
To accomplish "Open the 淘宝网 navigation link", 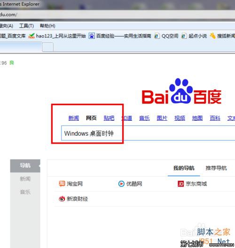I will pyautogui.click(x=75, y=184).
